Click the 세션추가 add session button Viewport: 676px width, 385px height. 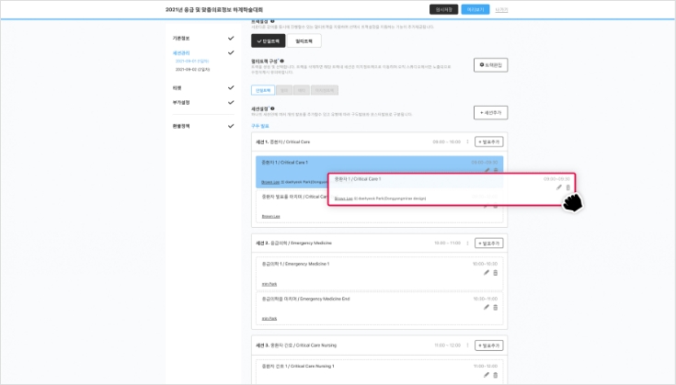[490, 112]
